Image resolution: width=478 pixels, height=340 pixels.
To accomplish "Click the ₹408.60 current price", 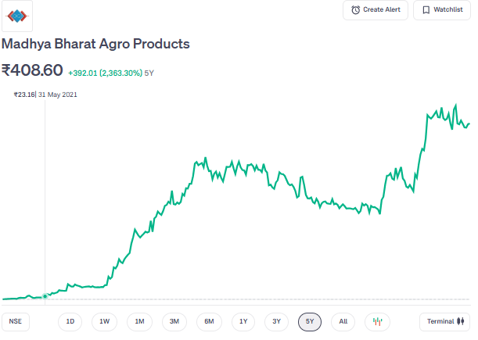I will tap(32, 70).
